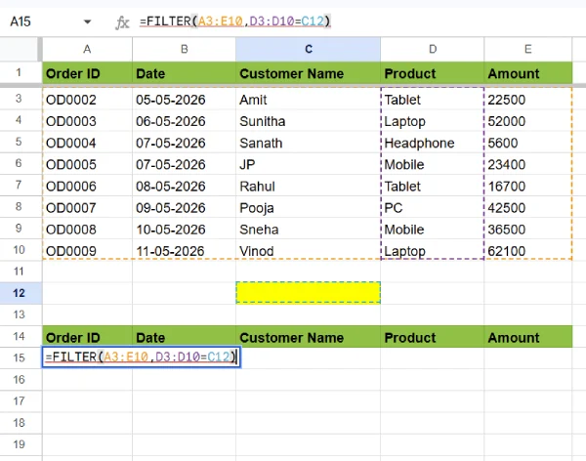Click the 'Order ID' header cell in row 14
The height and width of the screenshot is (461, 586).
[87, 337]
